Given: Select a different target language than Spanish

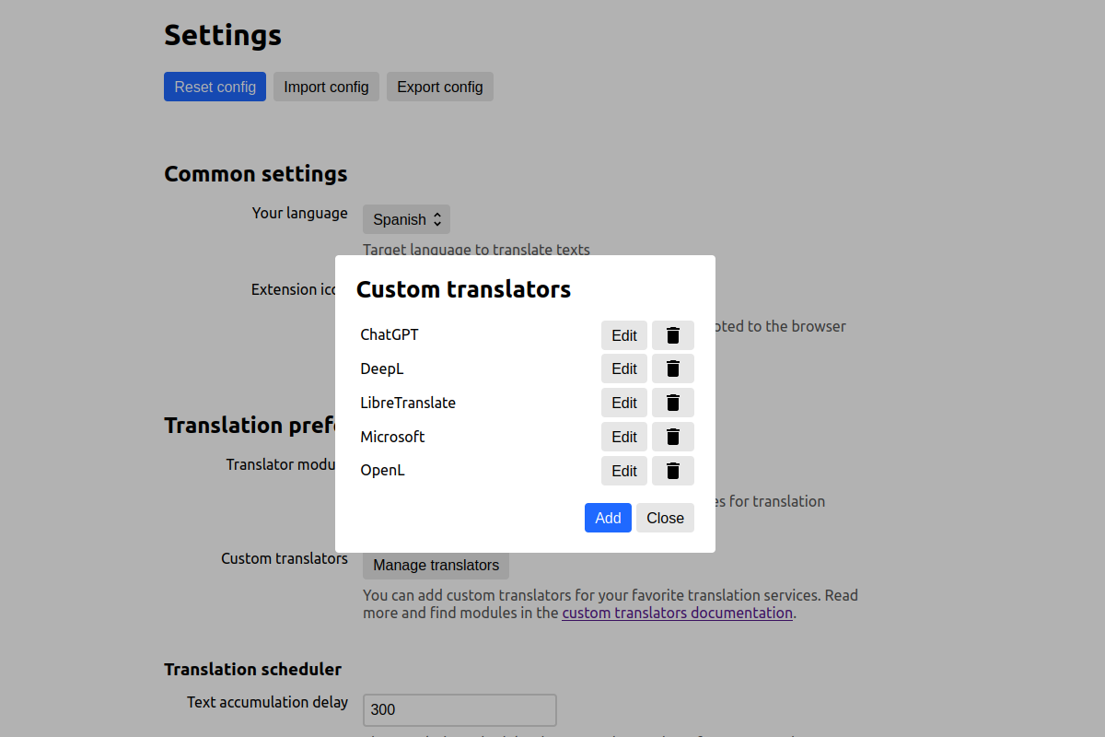Looking at the screenshot, I should coord(406,219).
